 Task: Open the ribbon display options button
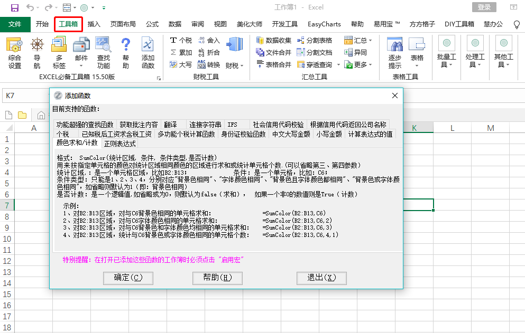tap(513, 7)
